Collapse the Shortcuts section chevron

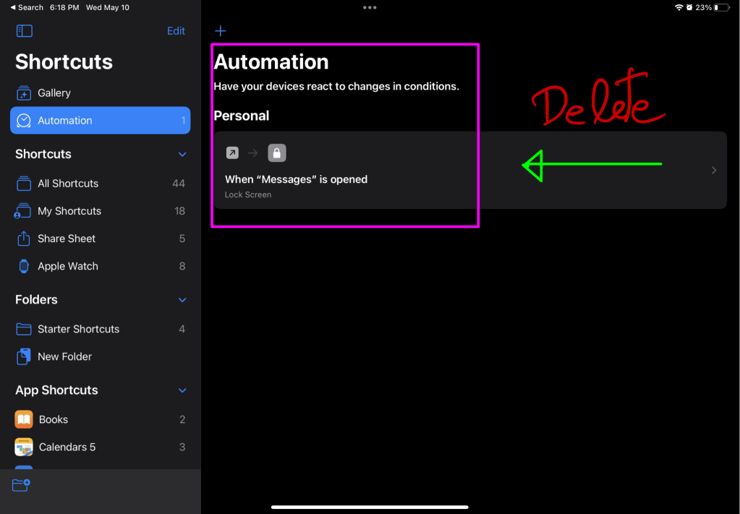click(x=182, y=155)
